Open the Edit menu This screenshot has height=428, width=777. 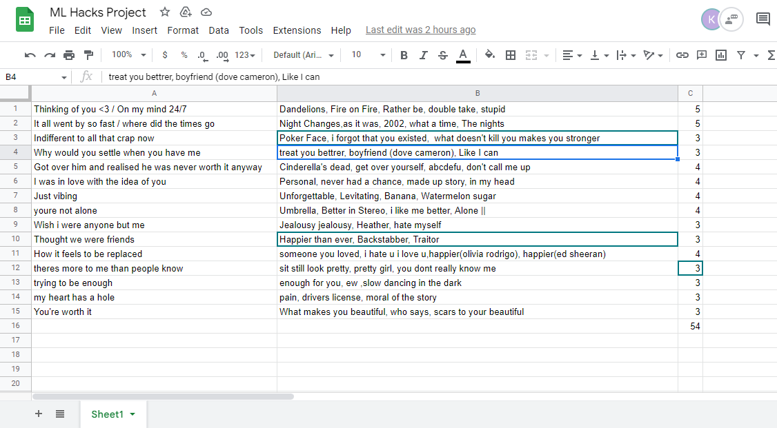83,30
